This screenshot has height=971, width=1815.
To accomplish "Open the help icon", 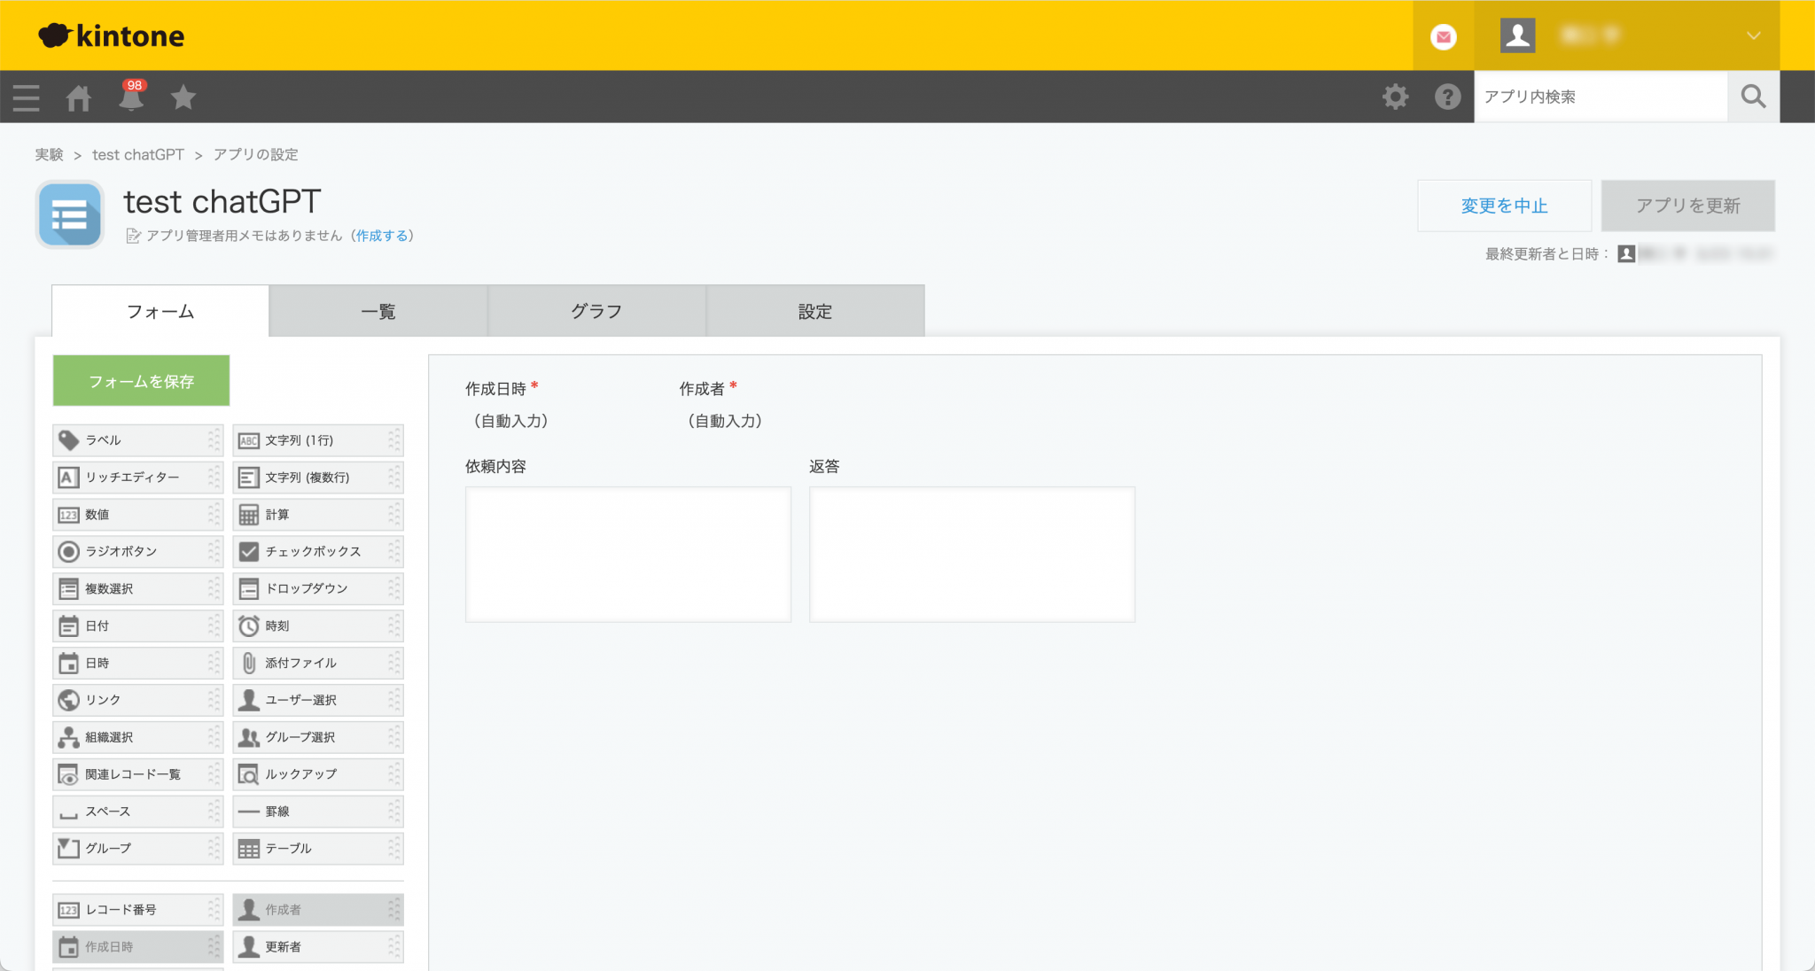I will 1448,97.
